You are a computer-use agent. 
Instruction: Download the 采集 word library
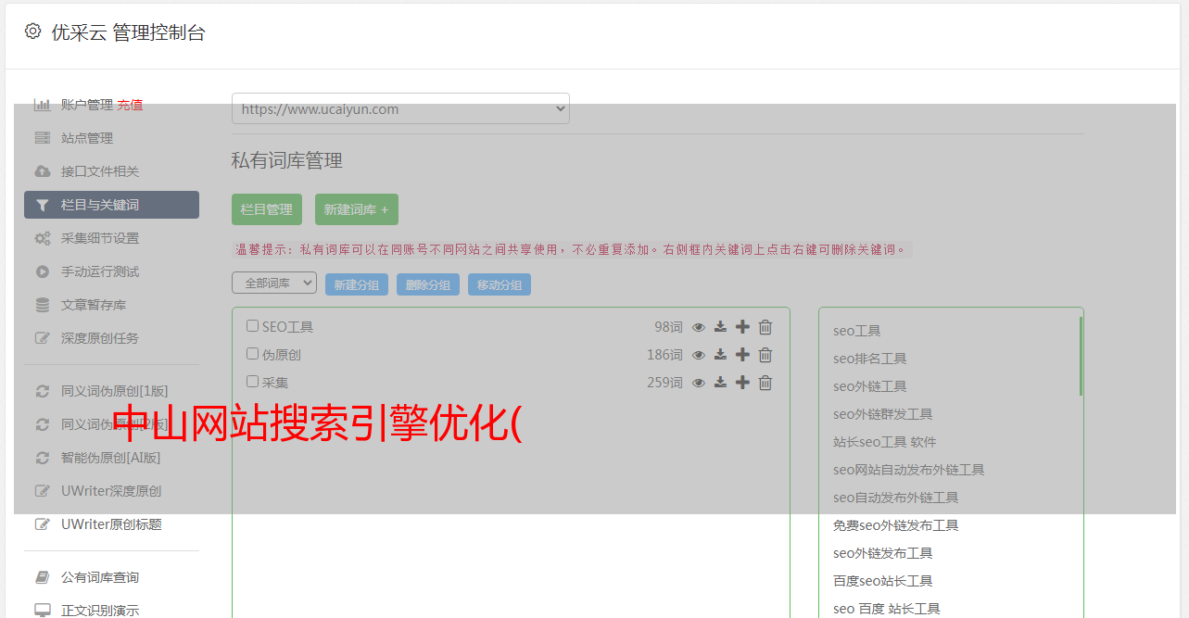(x=720, y=383)
